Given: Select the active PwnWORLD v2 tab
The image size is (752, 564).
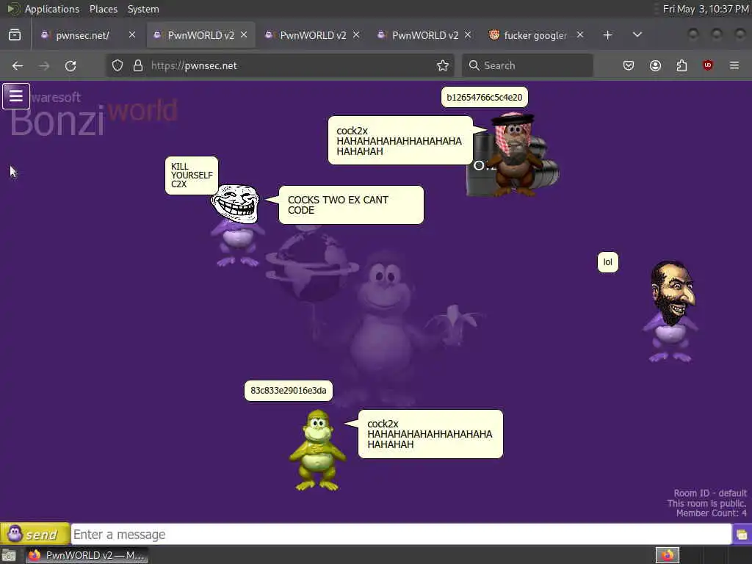Looking at the screenshot, I should 200,35.
